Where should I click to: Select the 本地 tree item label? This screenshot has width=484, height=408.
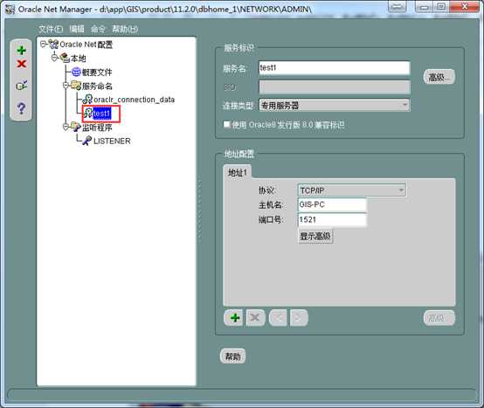coord(78,58)
